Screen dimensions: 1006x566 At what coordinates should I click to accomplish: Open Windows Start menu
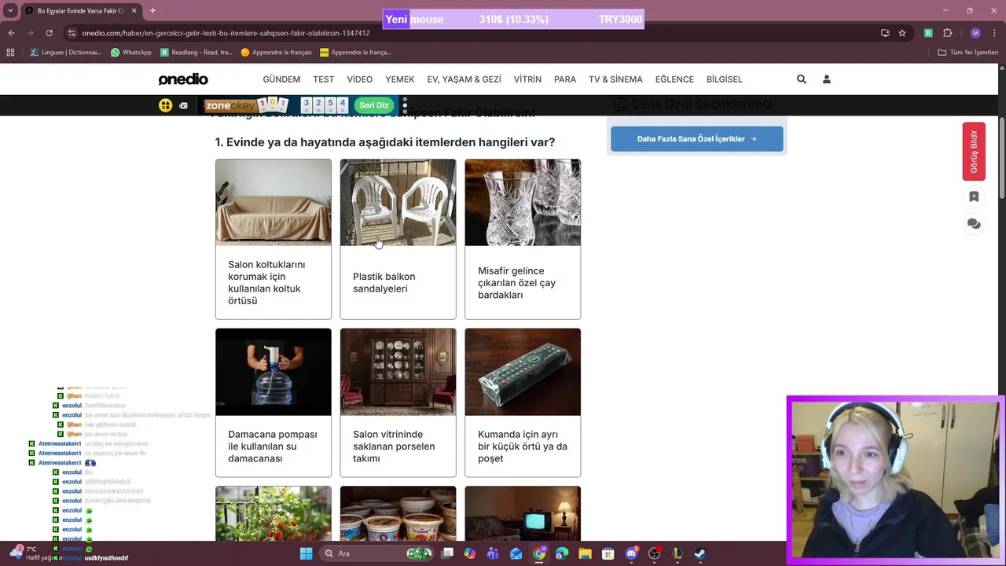click(x=306, y=553)
